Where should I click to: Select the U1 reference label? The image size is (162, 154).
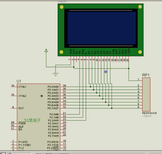[x=19, y=81]
